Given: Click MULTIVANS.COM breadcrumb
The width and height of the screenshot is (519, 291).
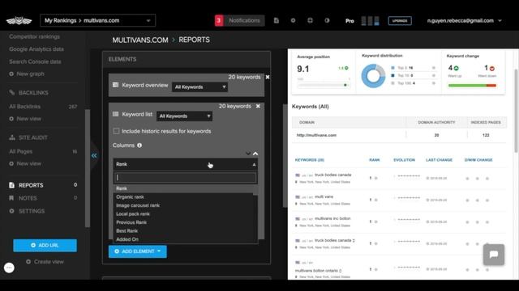Looking at the screenshot, I should (140, 40).
